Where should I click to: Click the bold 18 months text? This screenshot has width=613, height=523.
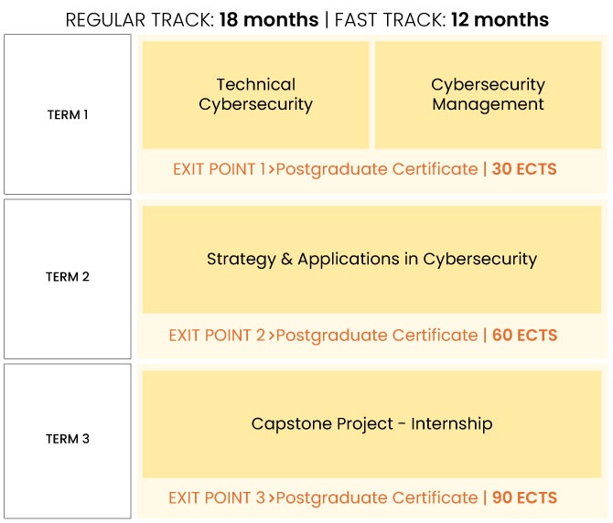269,20
